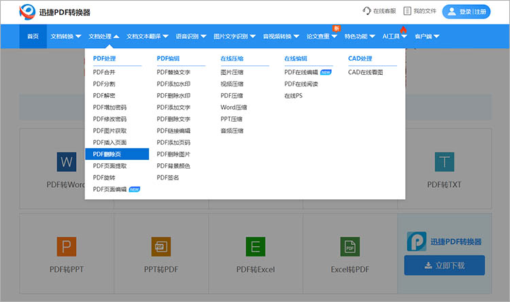Click the PDF转Word blue W icon
The width and height of the screenshot is (510, 302).
tap(67, 162)
